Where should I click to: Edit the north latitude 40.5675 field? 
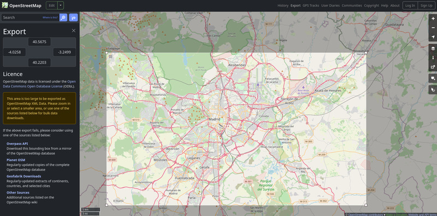pos(39,42)
